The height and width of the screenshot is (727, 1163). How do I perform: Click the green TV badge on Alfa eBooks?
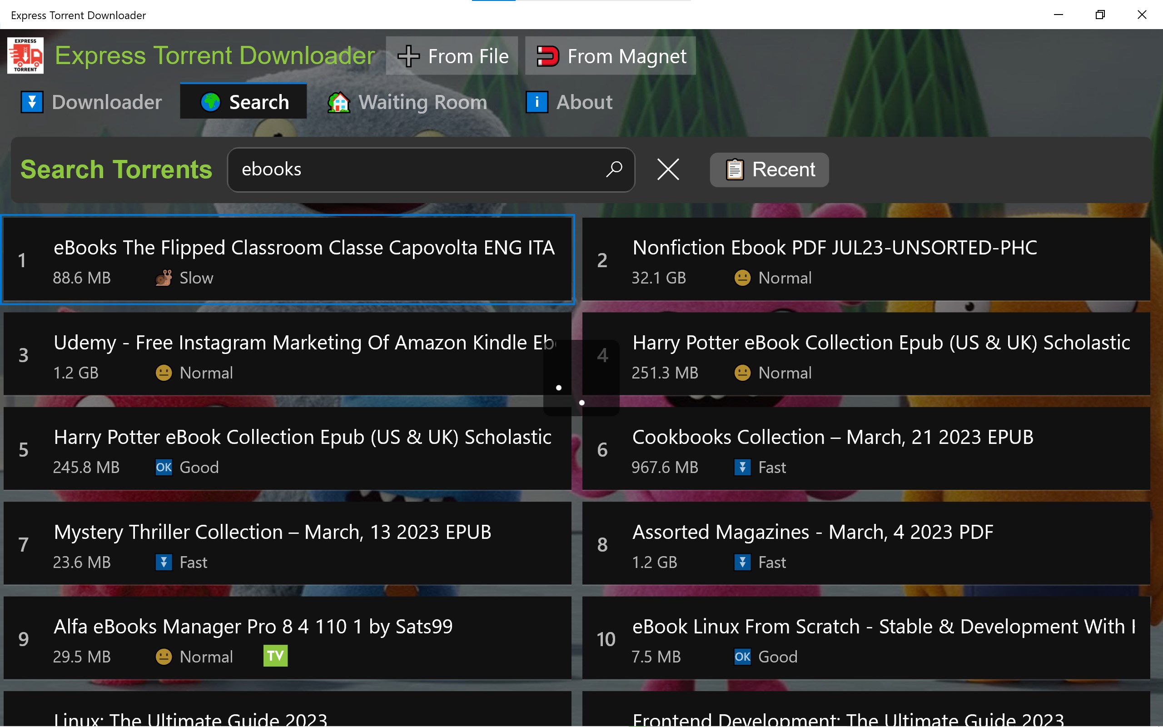[x=275, y=656]
